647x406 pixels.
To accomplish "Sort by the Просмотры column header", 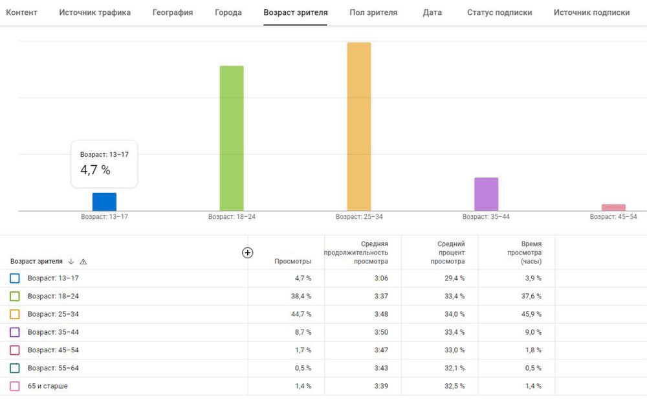I will pyautogui.click(x=292, y=262).
